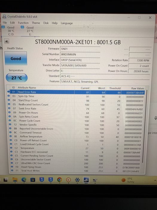This screenshot has height=210, width=157.
Task: Click the Interface field UASP (Serial ATA)
Action: pos(80,60)
